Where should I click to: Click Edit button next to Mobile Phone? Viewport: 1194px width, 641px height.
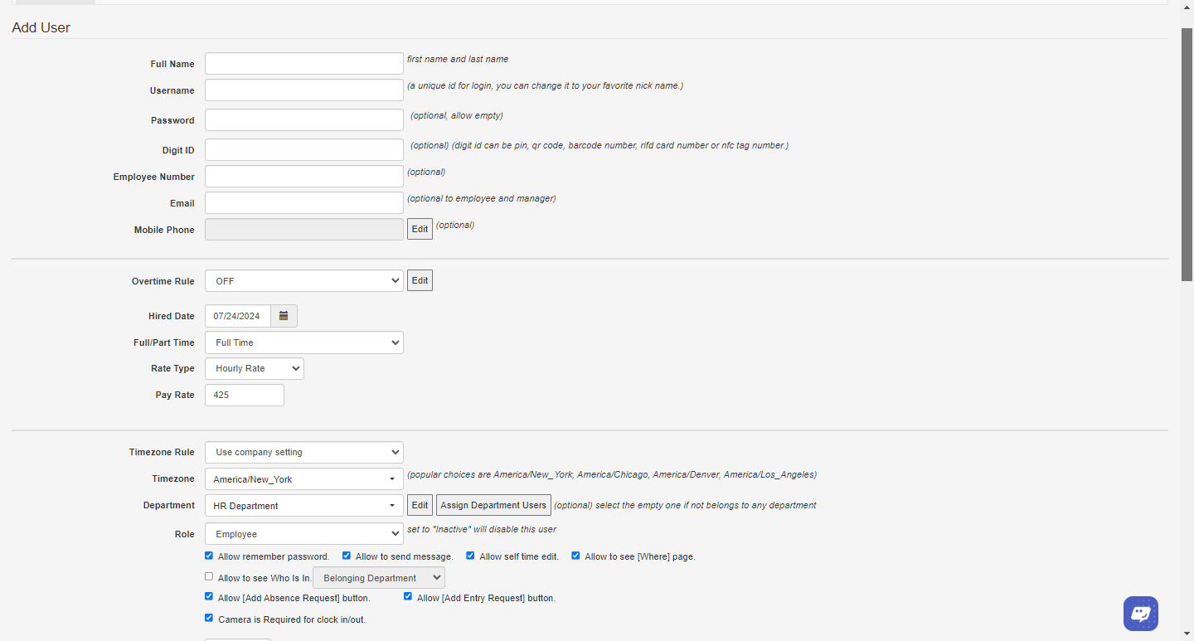click(x=420, y=229)
